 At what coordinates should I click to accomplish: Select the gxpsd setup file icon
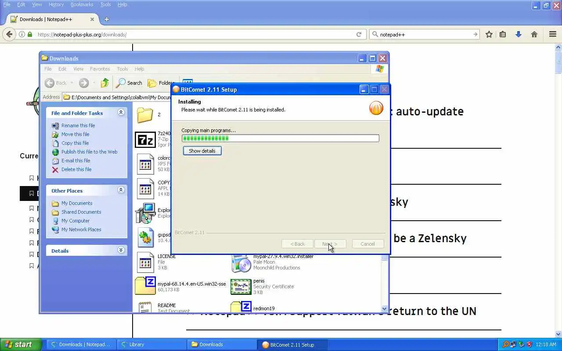[146, 237]
